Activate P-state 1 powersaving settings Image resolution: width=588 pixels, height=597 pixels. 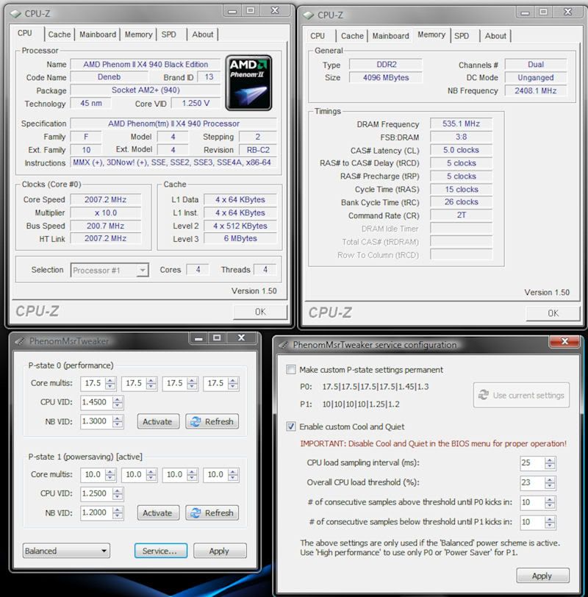pyautogui.click(x=157, y=513)
